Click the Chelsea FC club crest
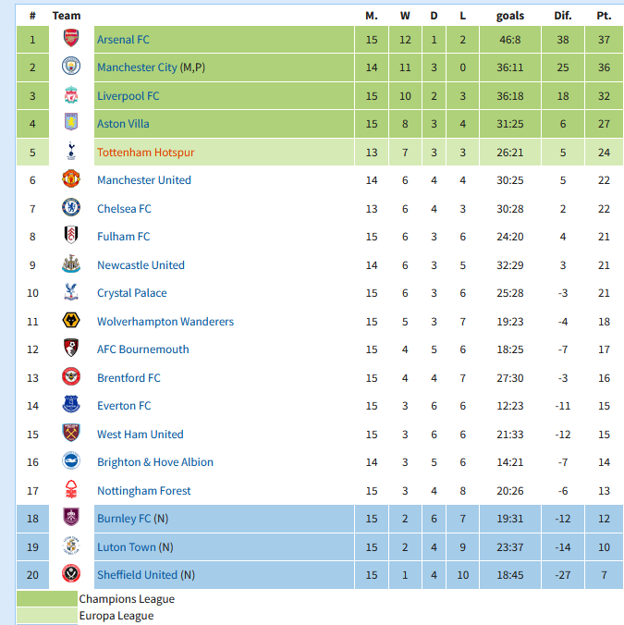Screen dimensions: 624x625 coord(71,208)
